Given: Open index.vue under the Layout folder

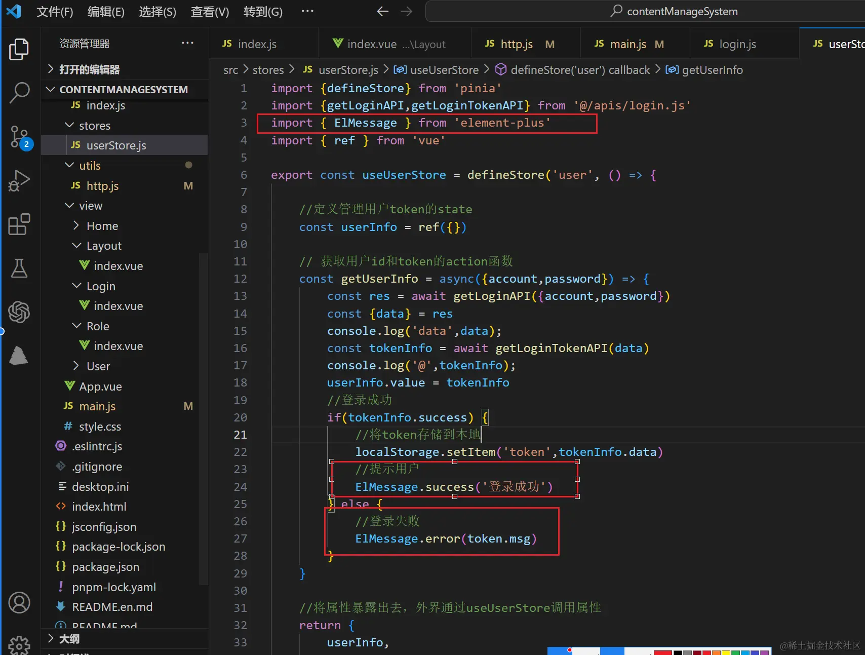Looking at the screenshot, I should [125, 266].
